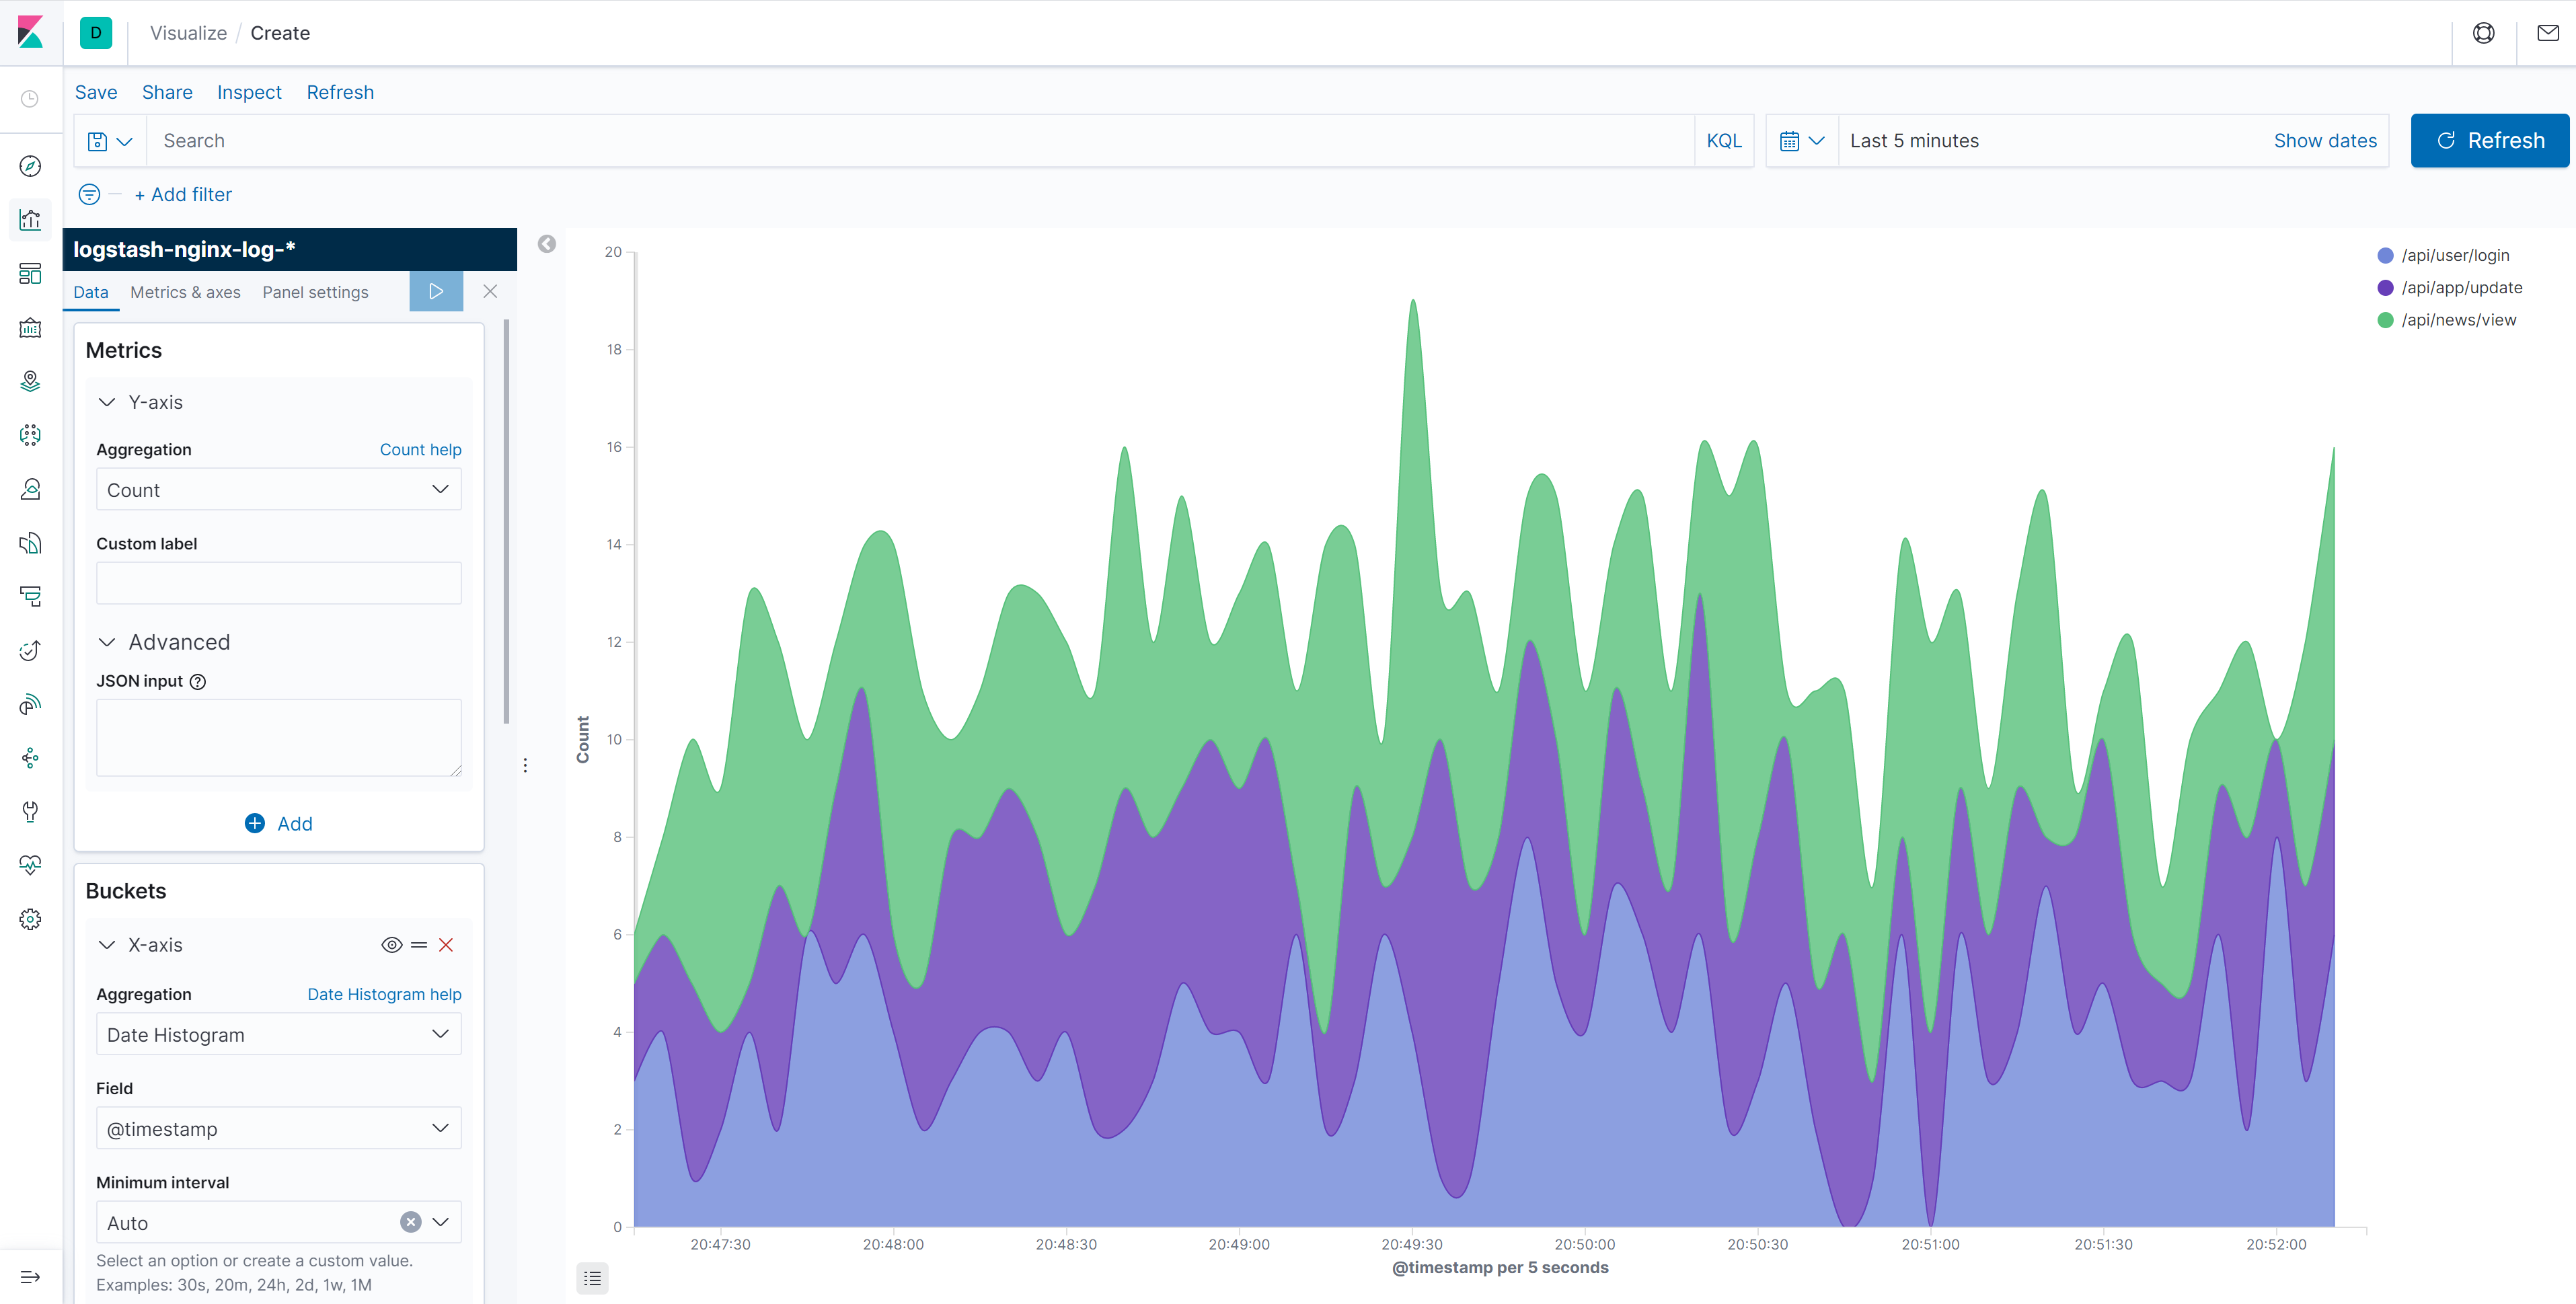
Task: Toggle the legend list icon
Action: point(592,1278)
